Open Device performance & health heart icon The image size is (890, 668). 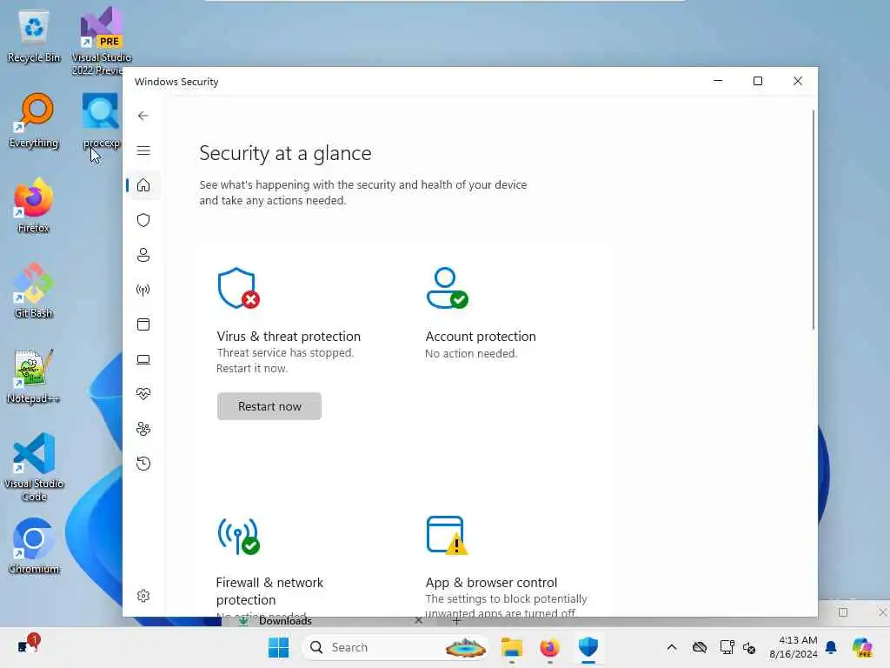pyautogui.click(x=143, y=394)
